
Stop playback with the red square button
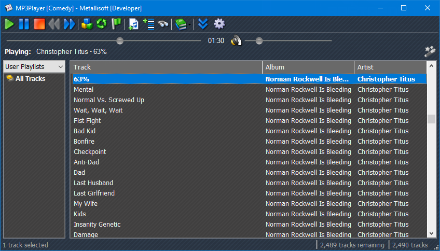click(39, 24)
